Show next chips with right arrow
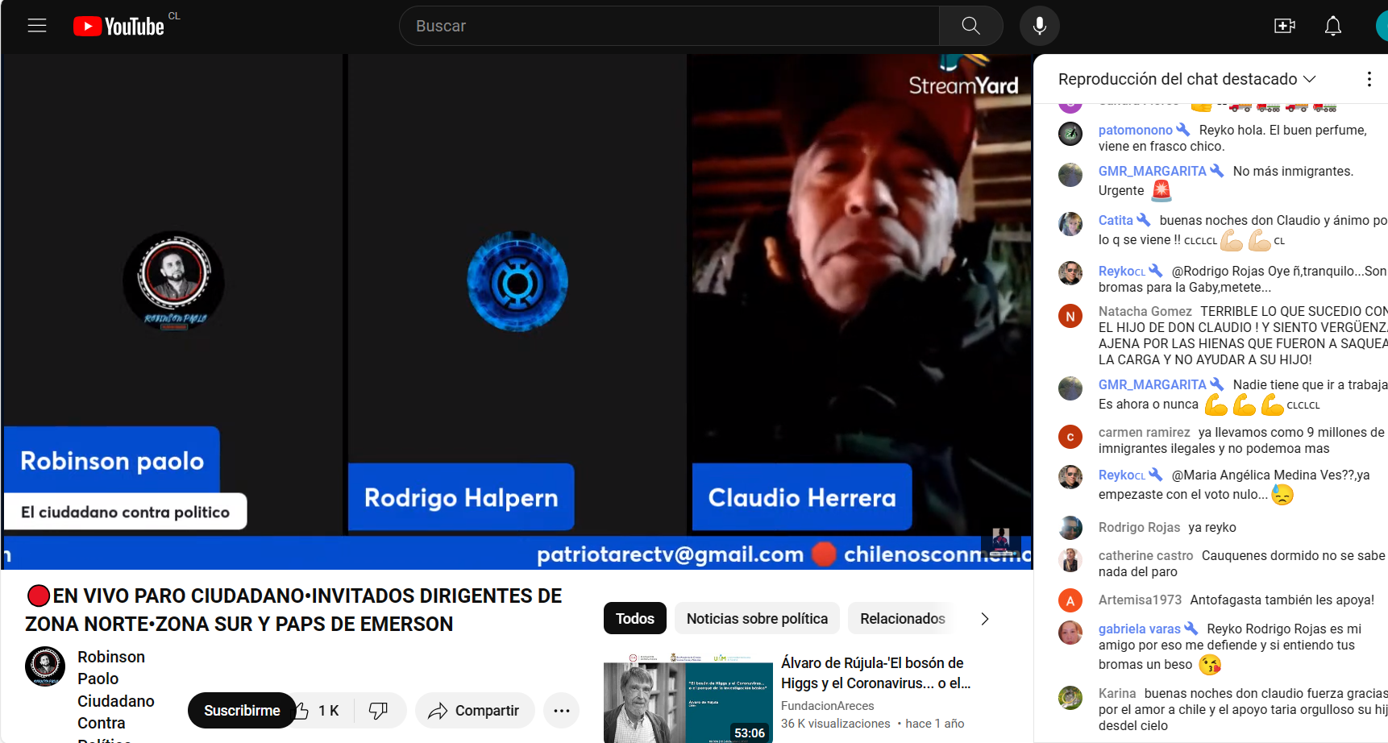 [x=984, y=619]
